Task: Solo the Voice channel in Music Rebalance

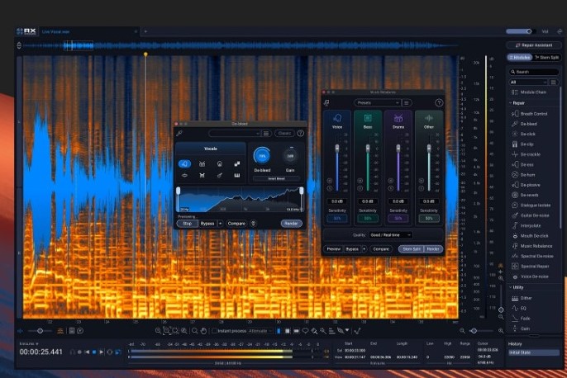Action: pyautogui.click(x=330, y=188)
